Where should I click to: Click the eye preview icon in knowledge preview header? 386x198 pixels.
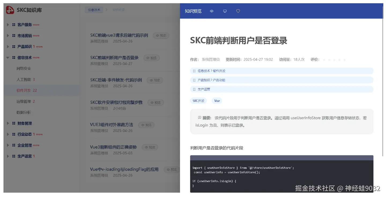[211, 11]
